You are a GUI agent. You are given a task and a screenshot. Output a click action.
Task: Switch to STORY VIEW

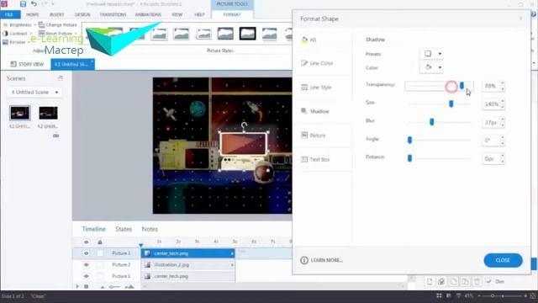27,64
